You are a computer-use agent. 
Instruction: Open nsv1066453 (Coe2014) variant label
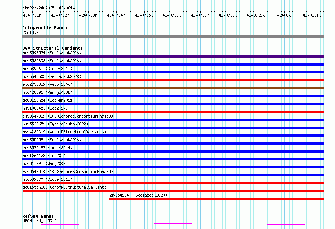45,108
